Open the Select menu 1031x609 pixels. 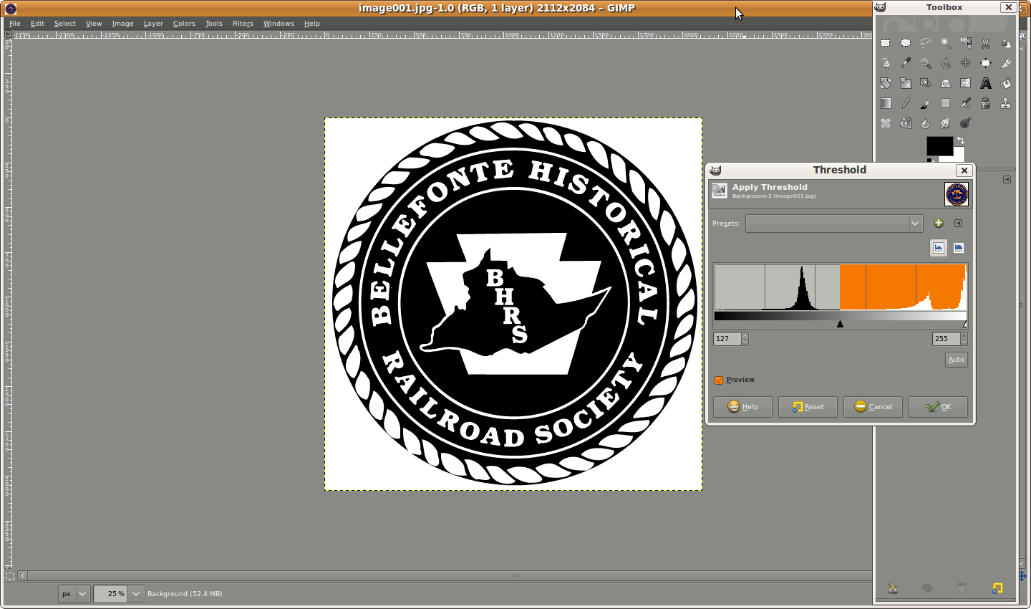click(64, 24)
